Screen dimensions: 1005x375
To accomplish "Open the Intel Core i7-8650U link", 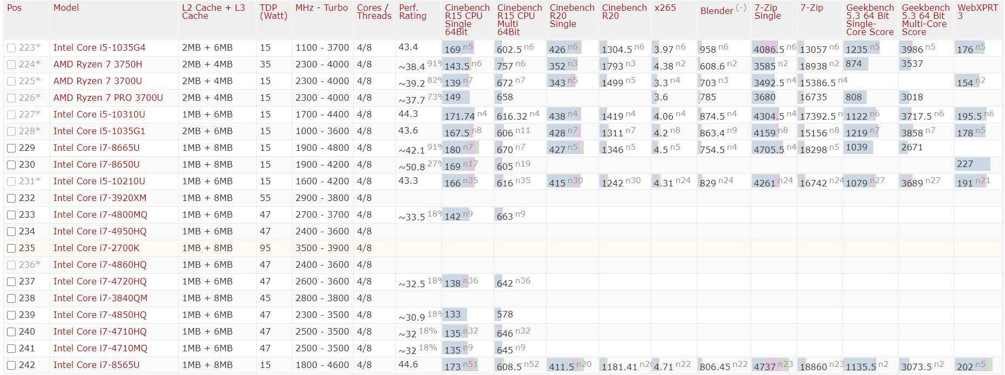I will click(x=96, y=164).
